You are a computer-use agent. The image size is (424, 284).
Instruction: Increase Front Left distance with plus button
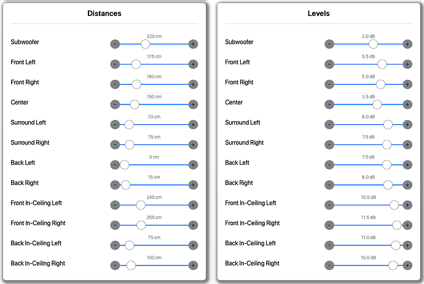193,65
